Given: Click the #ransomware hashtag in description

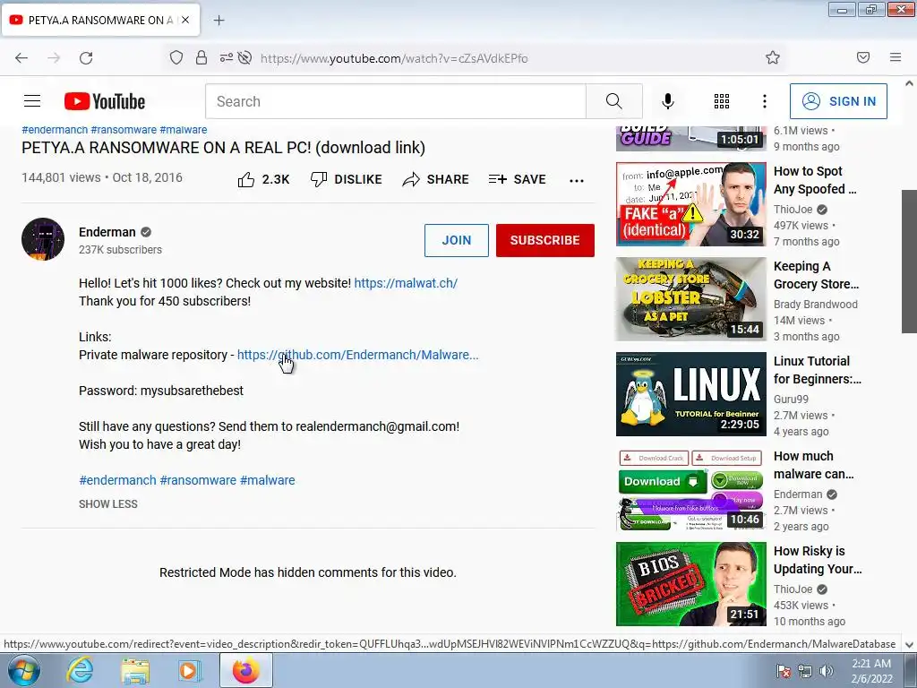Looking at the screenshot, I should [198, 480].
